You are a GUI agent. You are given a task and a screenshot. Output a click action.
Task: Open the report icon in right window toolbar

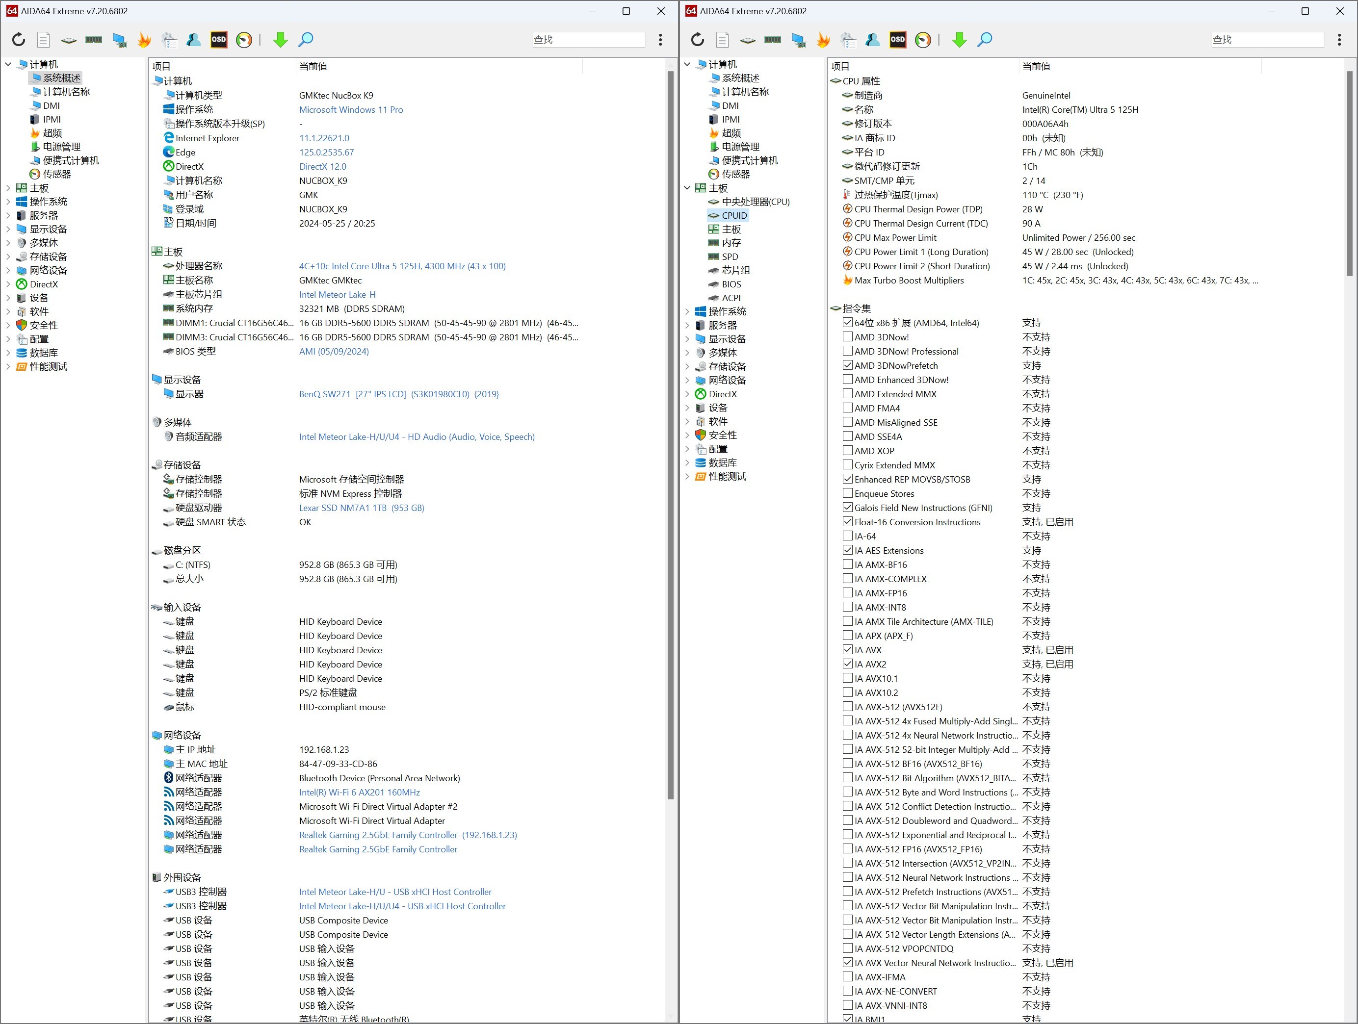tap(723, 40)
